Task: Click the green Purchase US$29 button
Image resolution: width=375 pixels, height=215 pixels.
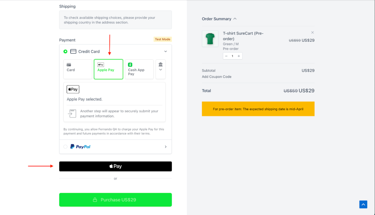Action: click(115, 200)
